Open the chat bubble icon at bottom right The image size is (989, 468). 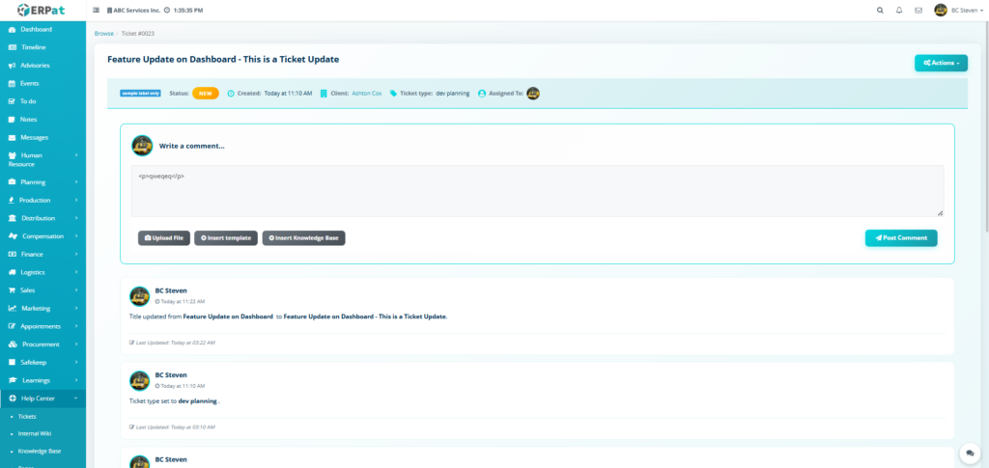tap(968, 453)
